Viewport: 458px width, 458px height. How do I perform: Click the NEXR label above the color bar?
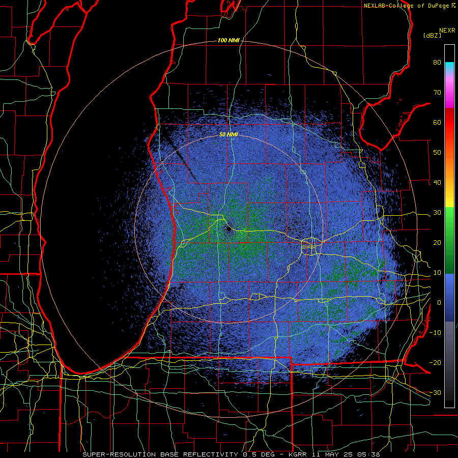click(447, 31)
